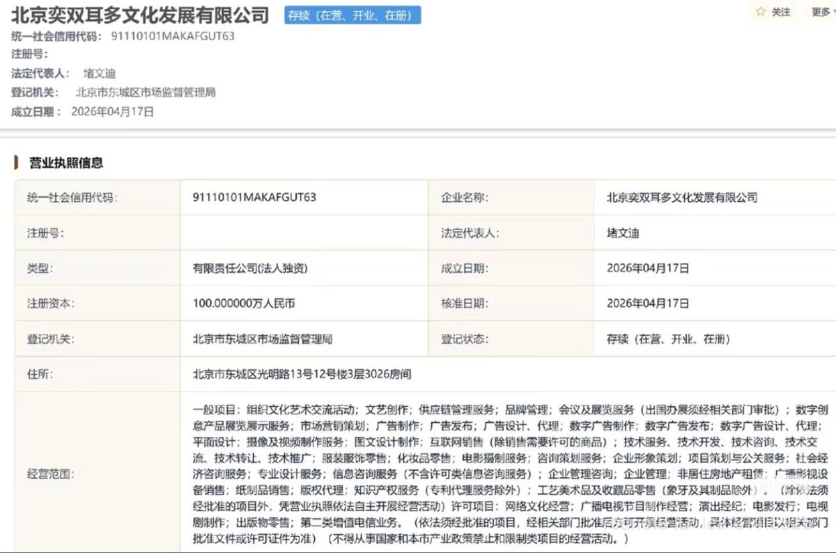
Task: Click the blue 存续(在营、开业、在册) status badge
Action: coord(353,15)
